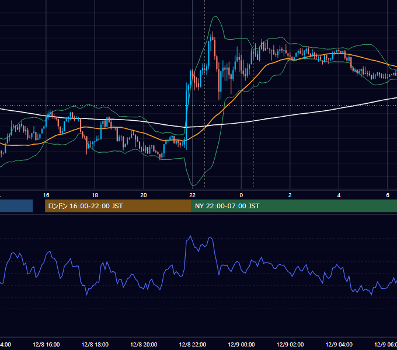Screen dimensions: 397x350
Task: Click the 12/8 18:00 date label
Action: pos(95,344)
